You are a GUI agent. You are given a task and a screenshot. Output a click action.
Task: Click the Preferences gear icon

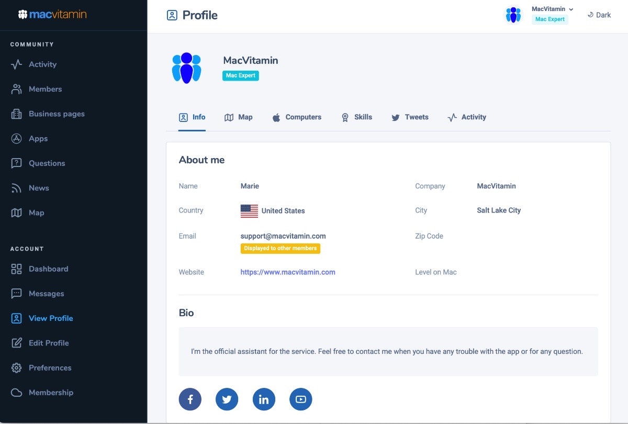[x=17, y=368]
